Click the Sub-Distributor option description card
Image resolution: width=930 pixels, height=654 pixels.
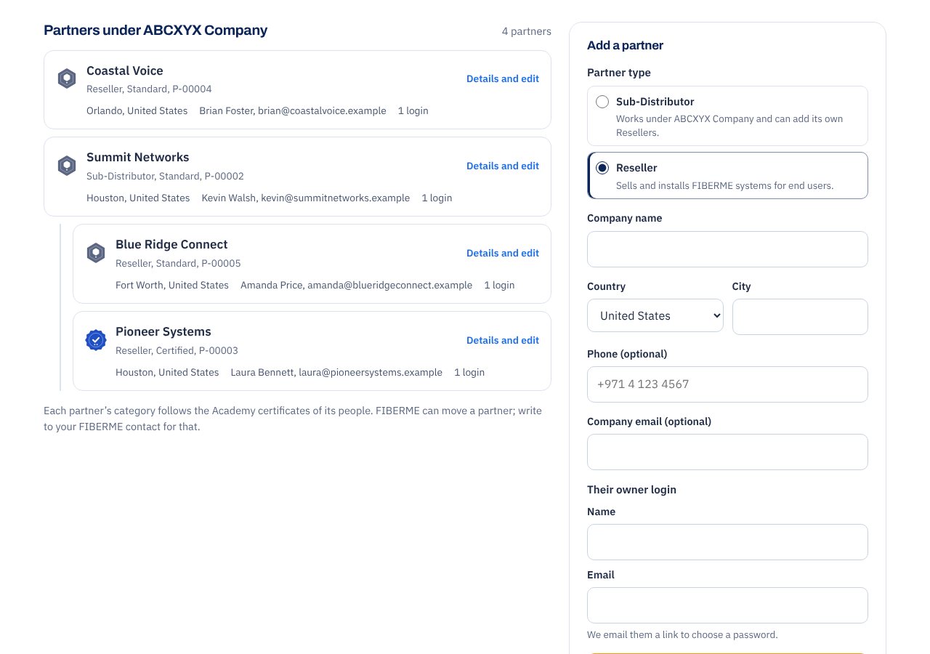[x=727, y=116]
